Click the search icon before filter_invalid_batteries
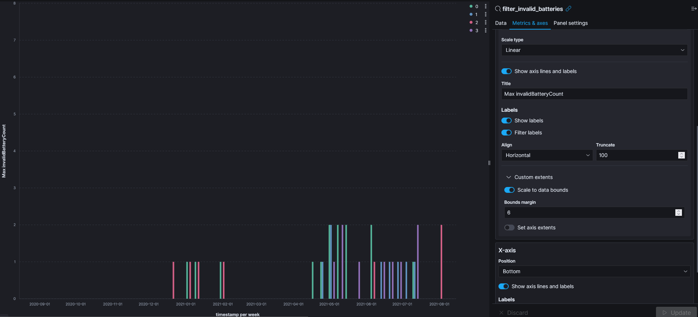 tap(498, 9)
